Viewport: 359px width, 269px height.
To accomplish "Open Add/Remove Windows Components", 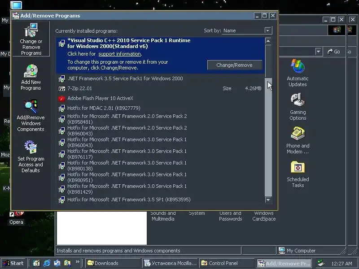I will click(31, 115).
